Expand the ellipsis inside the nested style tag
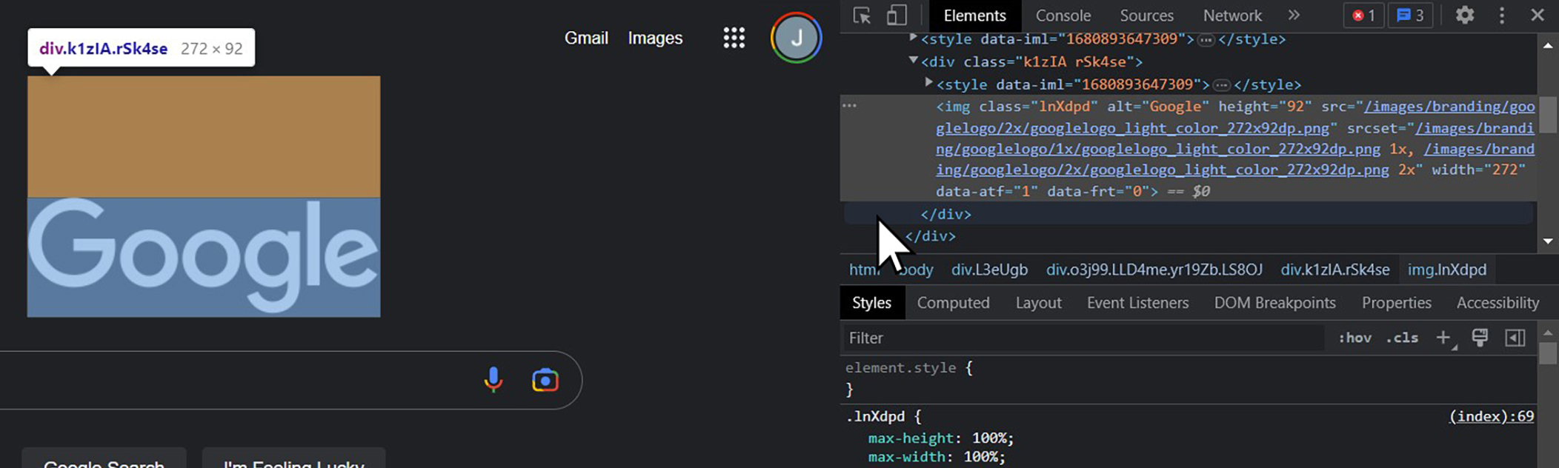Image resolution: width=1559 pixels, height=468 pixels. [1222, 85]
